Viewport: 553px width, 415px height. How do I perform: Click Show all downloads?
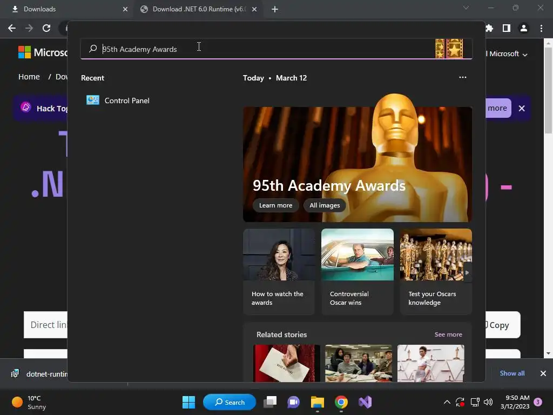point(512,373)
